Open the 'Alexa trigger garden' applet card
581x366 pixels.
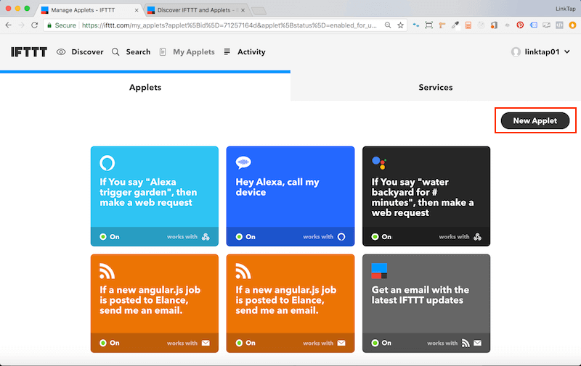click(x=155, y=196)
